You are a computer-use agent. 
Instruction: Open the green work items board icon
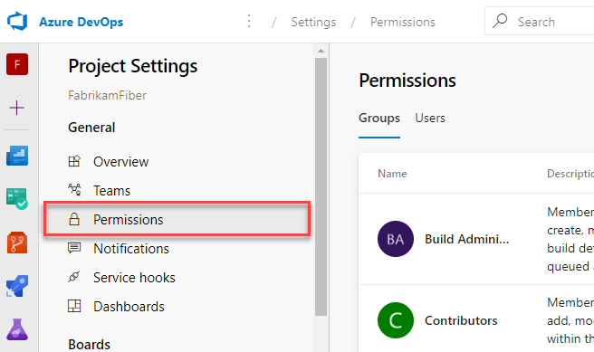pos(17,199)
